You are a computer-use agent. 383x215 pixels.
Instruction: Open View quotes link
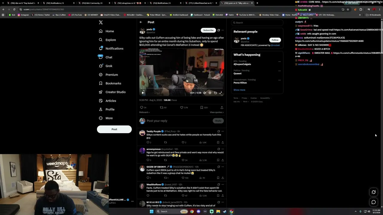tap(217, 112)
